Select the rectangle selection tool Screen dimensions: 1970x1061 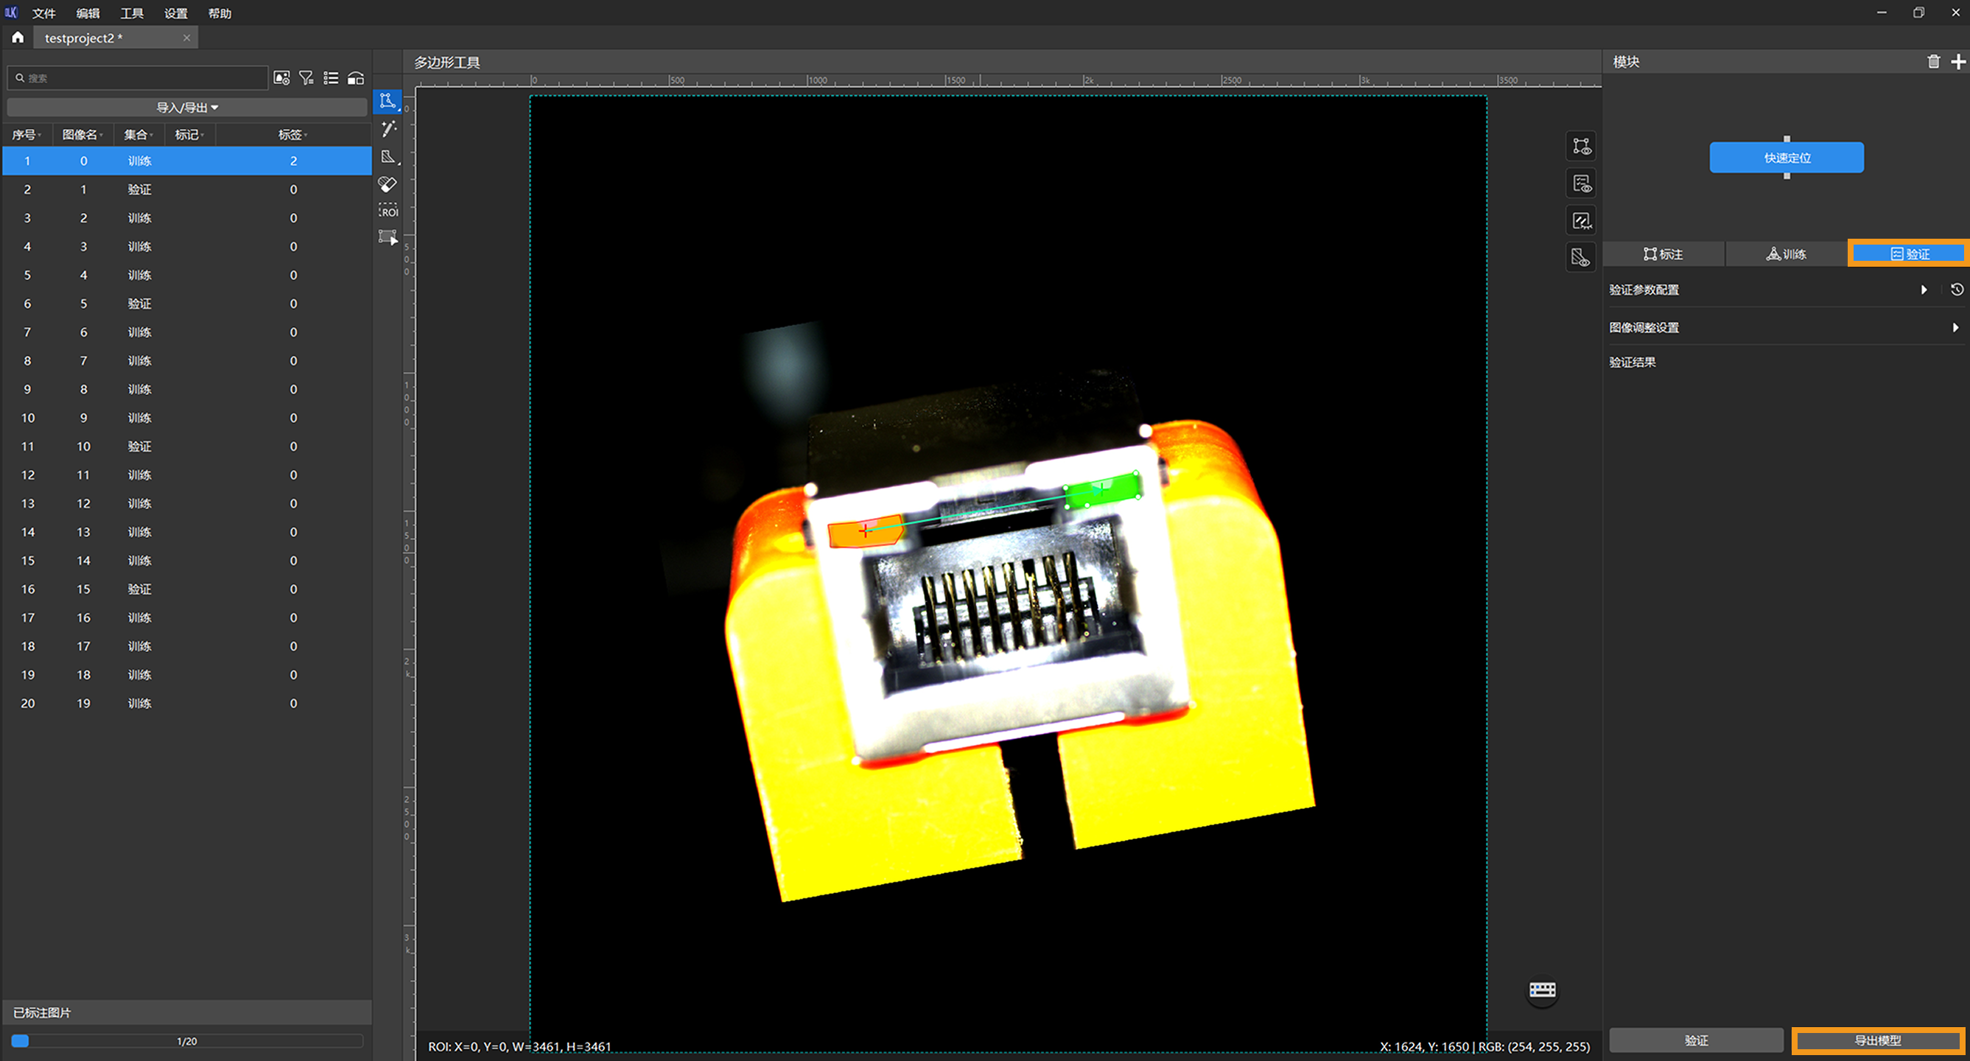coord(388,238)
